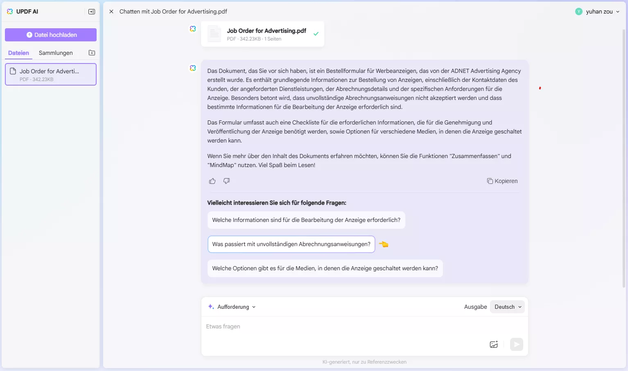628x371 pixels.
Task: Click the UPDF AI logo icon
Action: [x=10, y=11]
